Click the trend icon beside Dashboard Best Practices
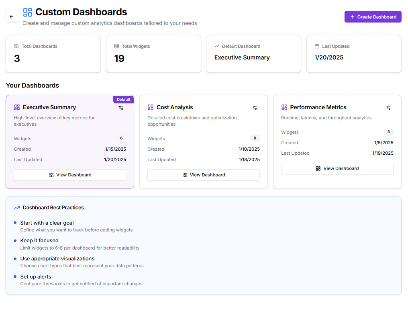 (16, 207)
